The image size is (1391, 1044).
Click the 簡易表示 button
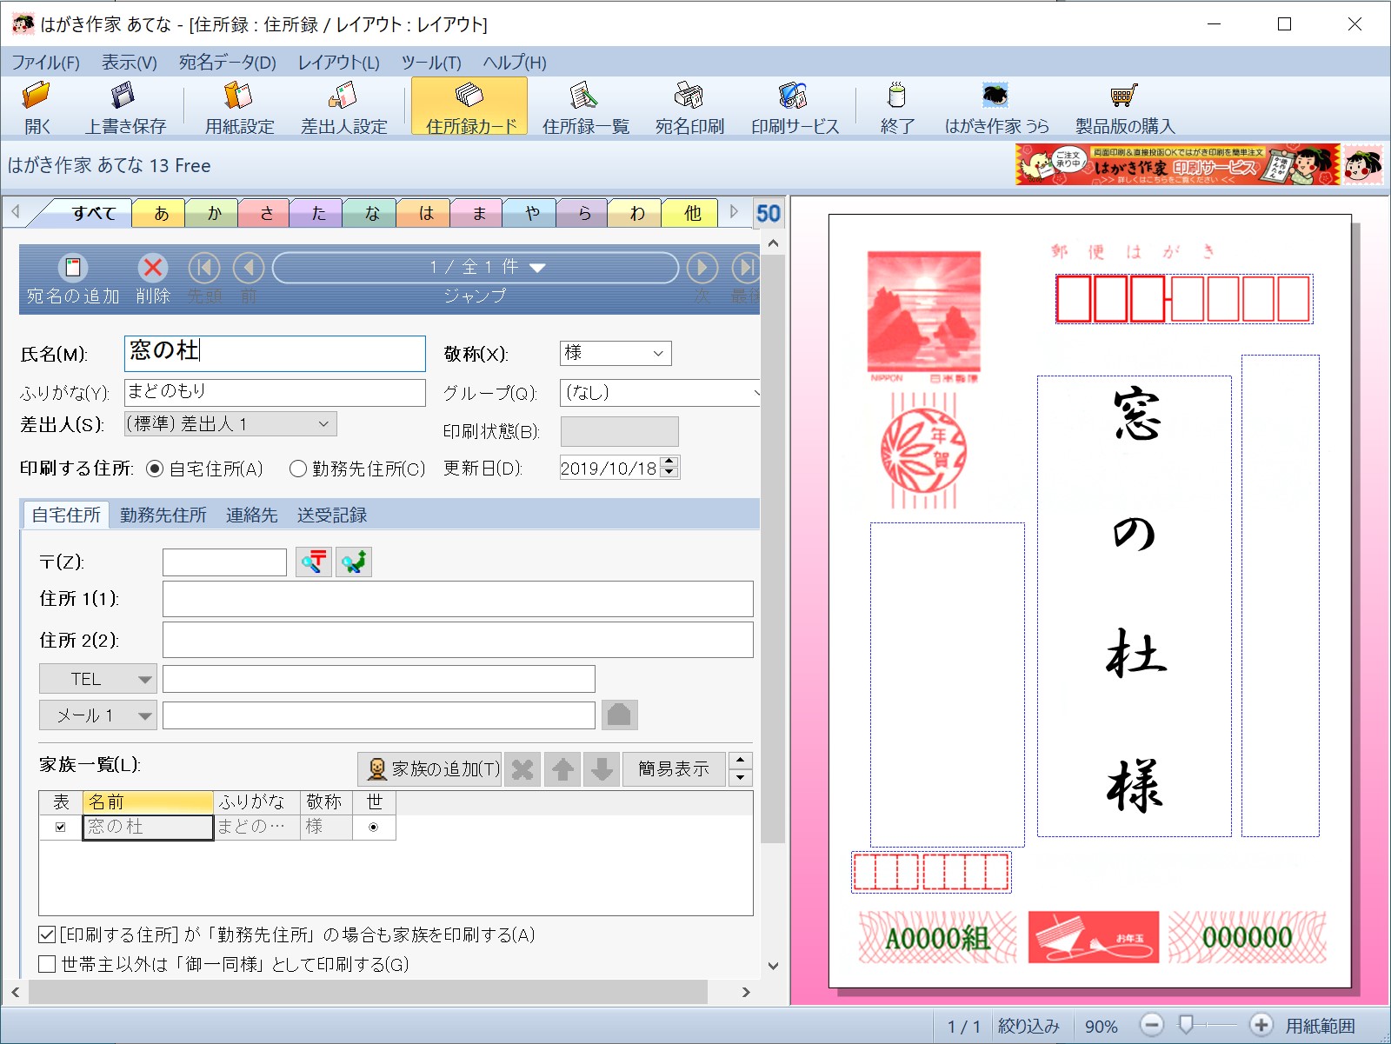(x=673, y=768)
